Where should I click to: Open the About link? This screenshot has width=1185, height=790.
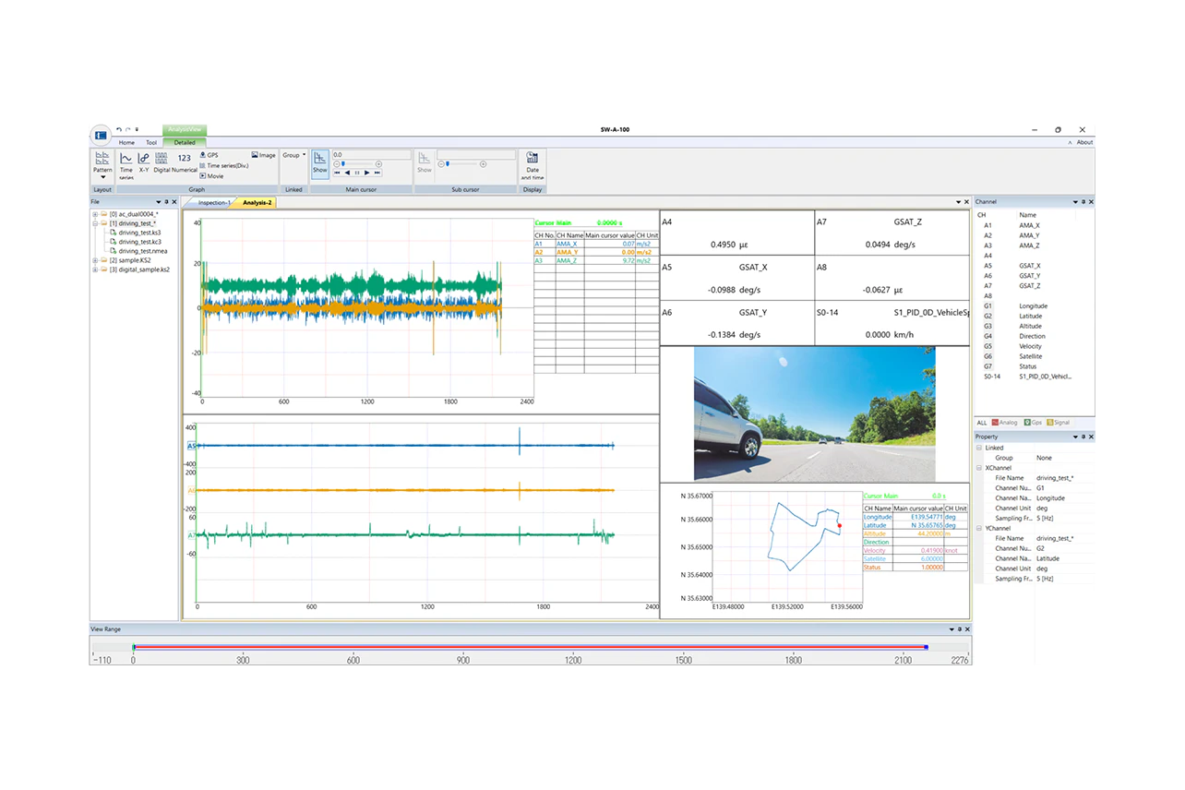pyautogui.click(x=1084, y=142)
